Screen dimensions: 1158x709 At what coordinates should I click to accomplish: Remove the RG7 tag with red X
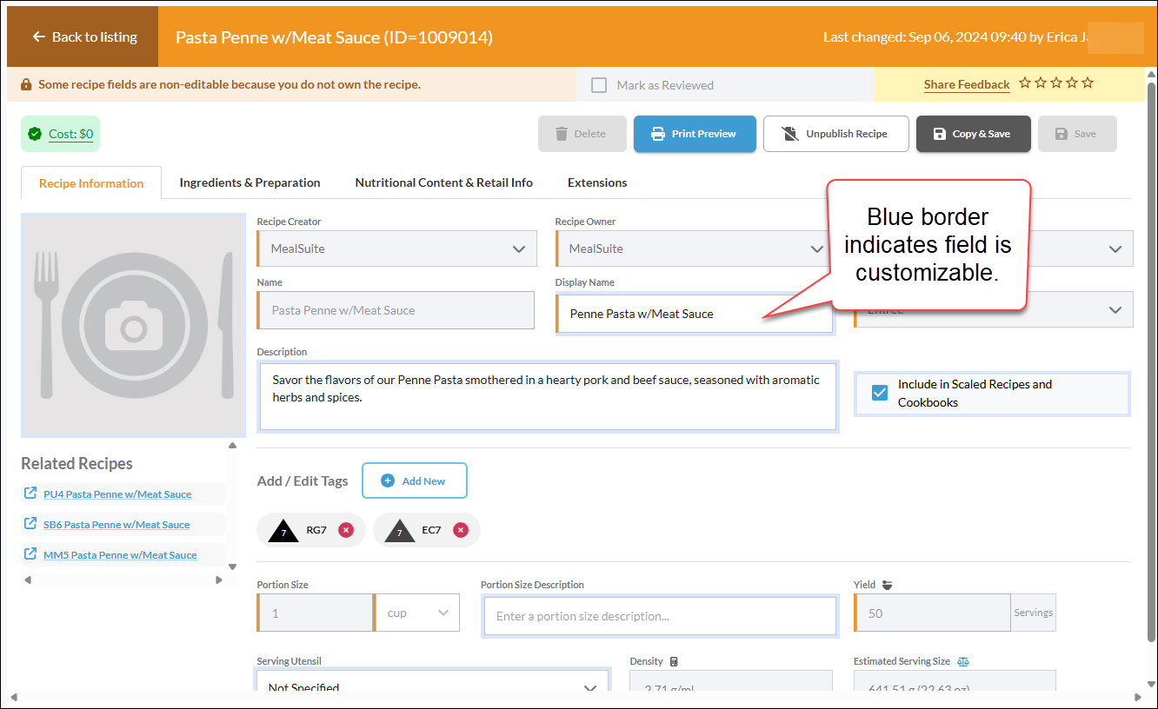click(346, 530)
